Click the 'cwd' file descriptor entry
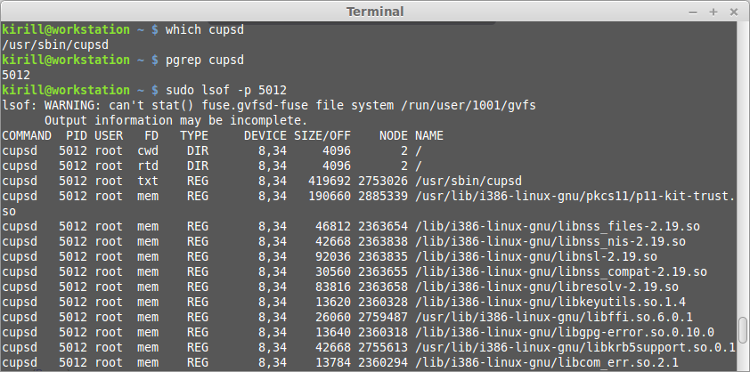 [148, 151]
